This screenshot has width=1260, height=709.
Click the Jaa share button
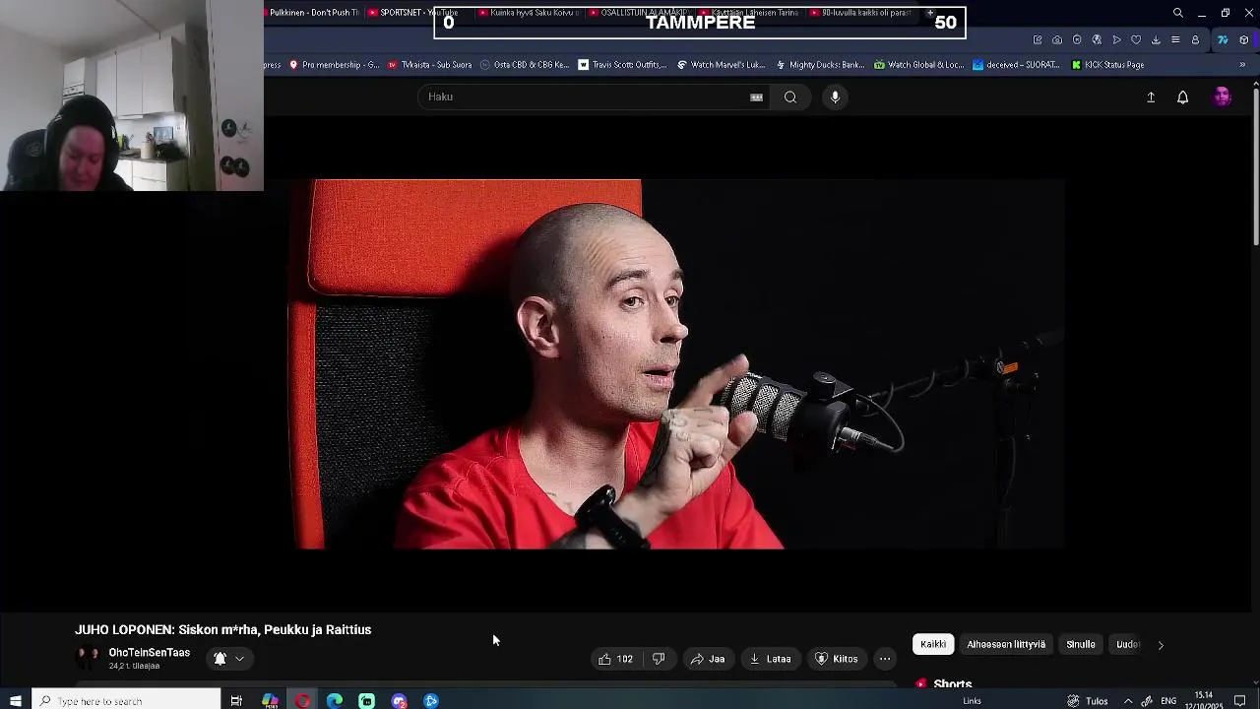(x=708, y=659)
